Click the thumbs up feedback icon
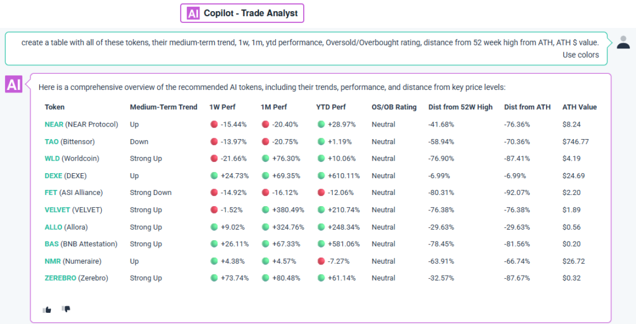Viewport: 636px width, 324px height. [x=47, y=310]
